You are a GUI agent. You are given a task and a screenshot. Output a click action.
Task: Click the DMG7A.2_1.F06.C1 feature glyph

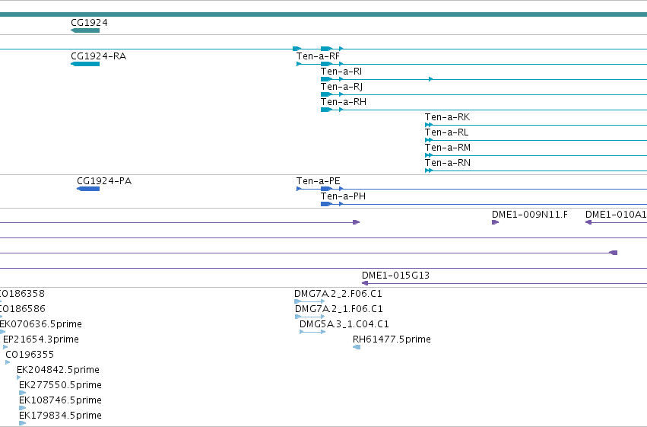pos(310,317)
